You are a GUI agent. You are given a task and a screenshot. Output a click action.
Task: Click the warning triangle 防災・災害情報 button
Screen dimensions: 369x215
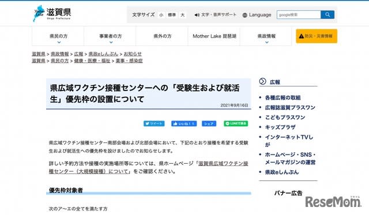(317, 36)
